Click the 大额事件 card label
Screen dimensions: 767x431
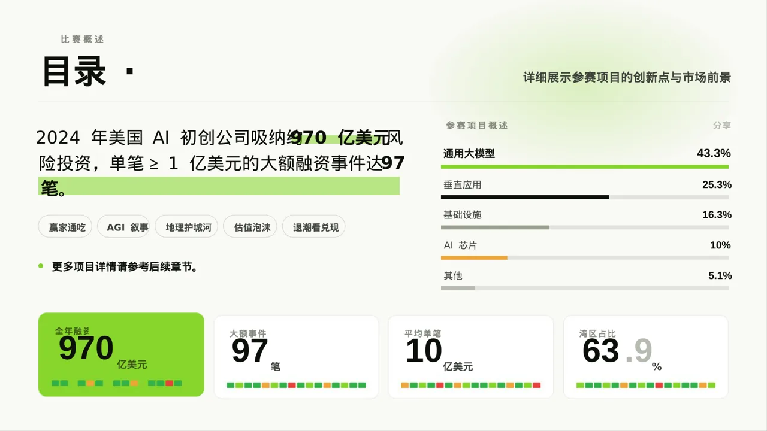coord(248,333)
